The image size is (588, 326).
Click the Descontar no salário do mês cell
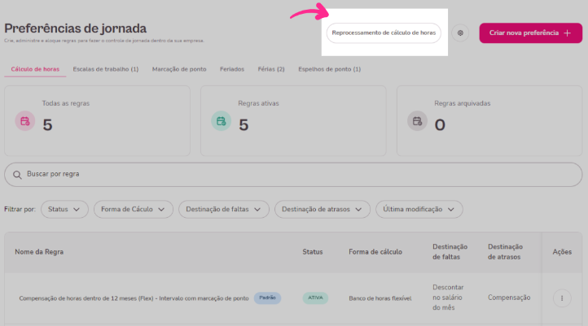click(x=448, y=298)
